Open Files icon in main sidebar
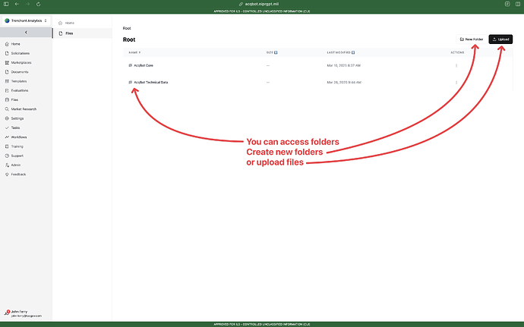 [7, 100]
